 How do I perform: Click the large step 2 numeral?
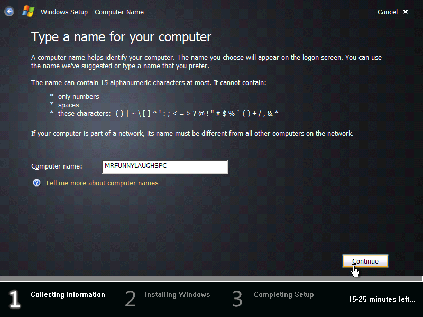[130, 299]
